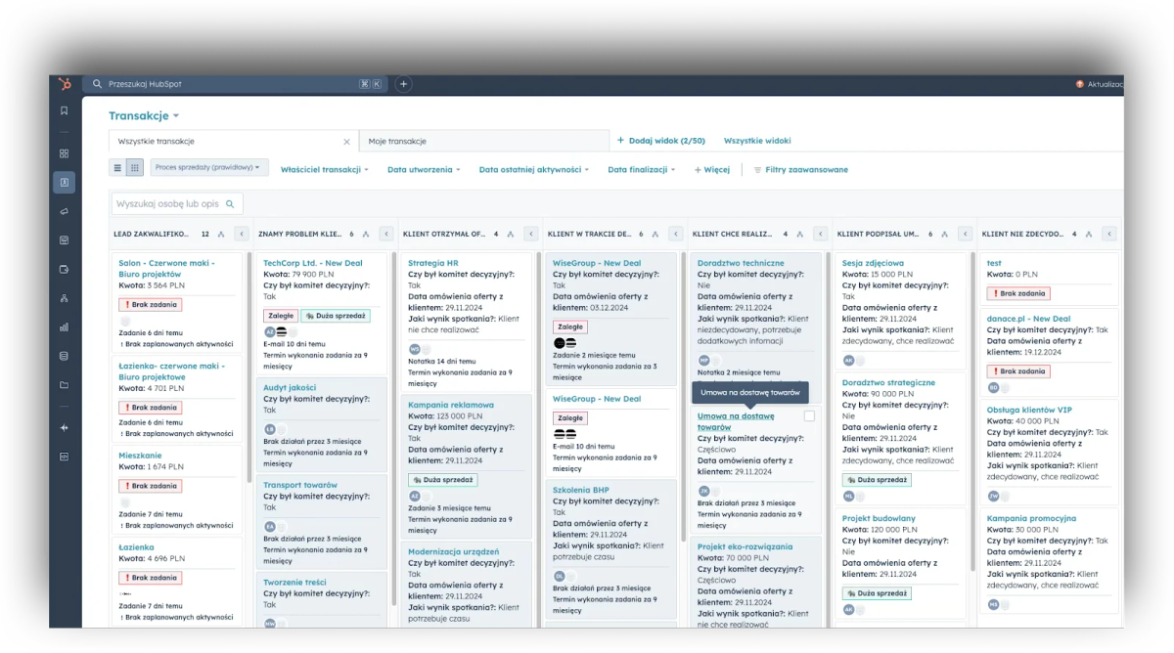
Task: Click the Zaległe tag on TechCorp Ltd. card
Action: point(280,316)
